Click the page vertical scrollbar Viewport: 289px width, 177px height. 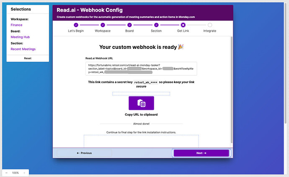coord(286,63)
